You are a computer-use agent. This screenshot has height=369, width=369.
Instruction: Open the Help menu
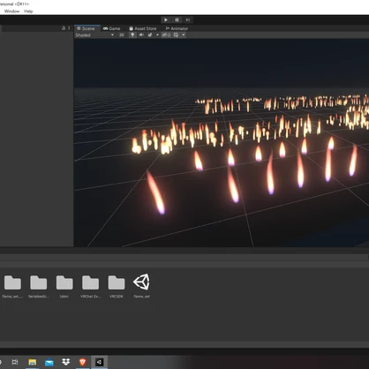(x=28, y=11)
